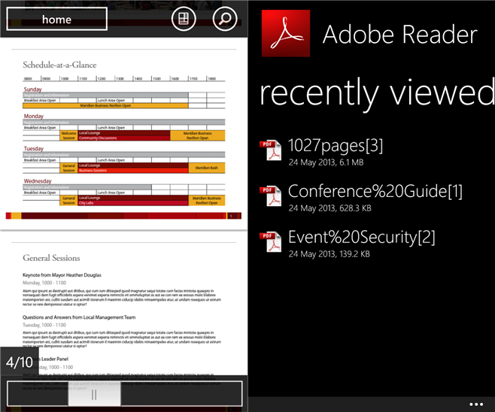495x412 pixels.
Task: Click the City Labs block on Wednesday
Action: 133,203
